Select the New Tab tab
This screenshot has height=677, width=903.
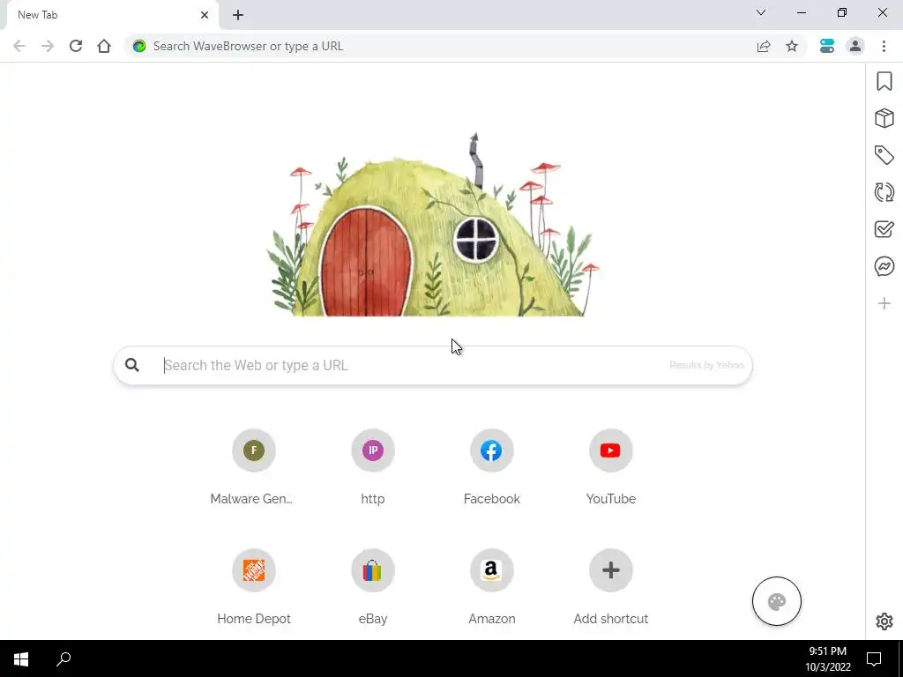pyautogui.click(x=112, y=15)
